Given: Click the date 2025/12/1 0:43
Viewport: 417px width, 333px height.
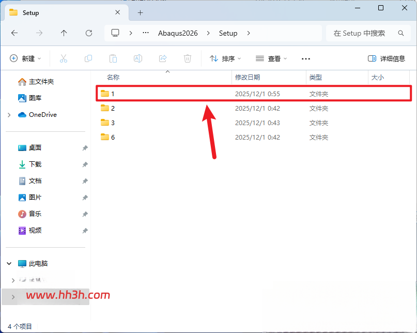Looking at the screenshot, I should pos(257,123).
